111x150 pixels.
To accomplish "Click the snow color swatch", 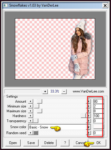I will click(98, 127).
